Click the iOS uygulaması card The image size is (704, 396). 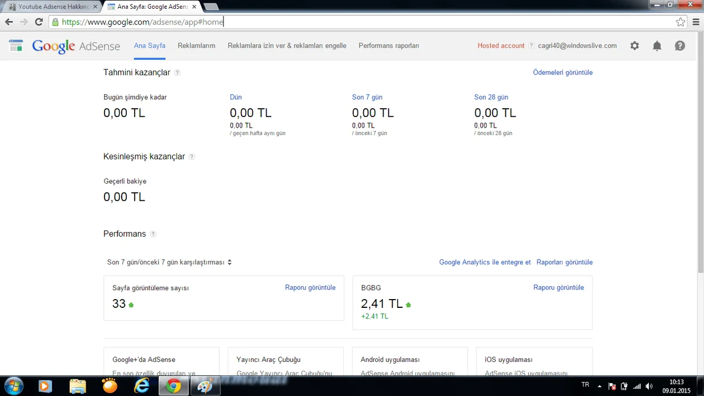click(534, 361)
